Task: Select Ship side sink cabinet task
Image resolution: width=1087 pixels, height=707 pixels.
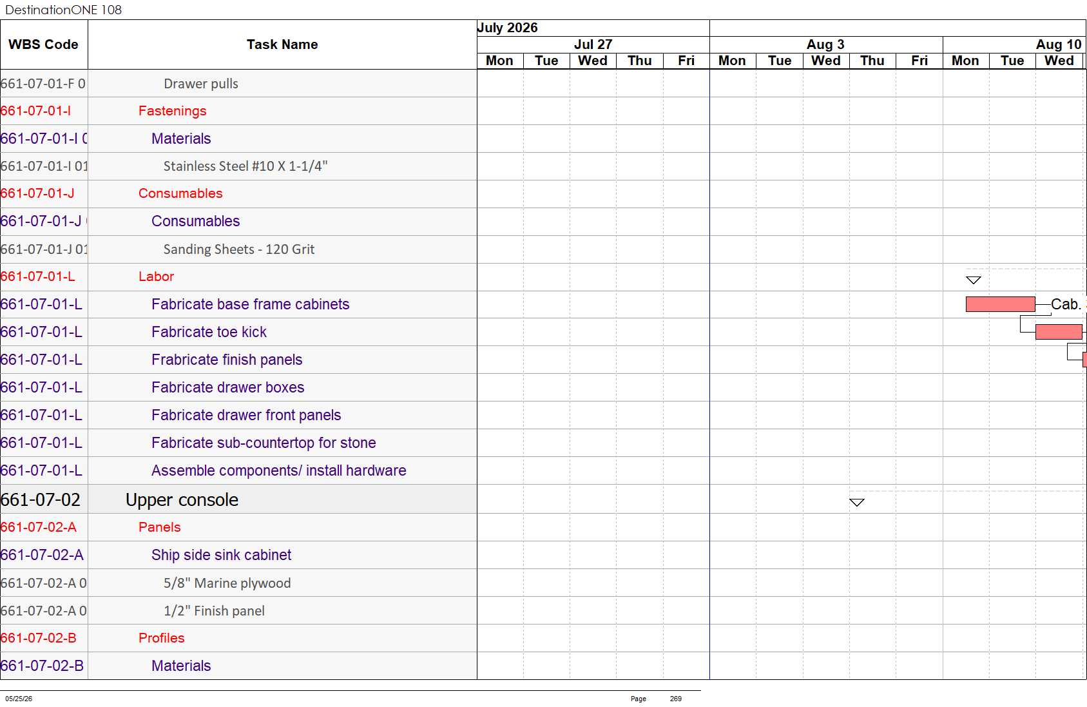Action: coord(221,555)
